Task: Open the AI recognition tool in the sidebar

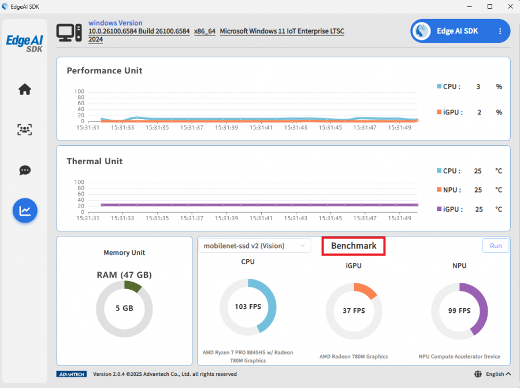Action: tap(24, 130)
